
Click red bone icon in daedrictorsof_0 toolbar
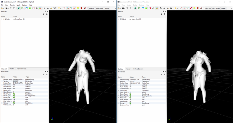(x=75, y=8)
